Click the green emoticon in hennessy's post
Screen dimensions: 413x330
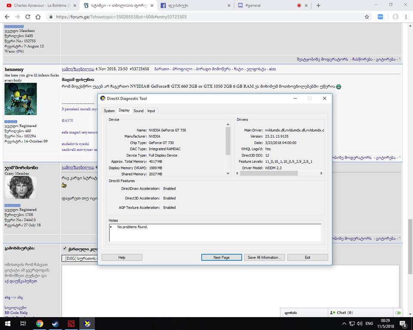[339, 86]
